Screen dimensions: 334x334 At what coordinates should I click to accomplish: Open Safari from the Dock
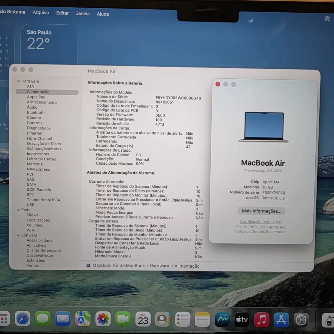[x=22, y=319]
